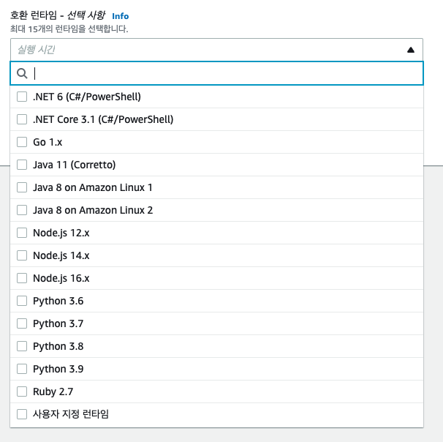Enable the Python 3.7 checkbox
Screen dimensions: 443x442
coord(22,323)
